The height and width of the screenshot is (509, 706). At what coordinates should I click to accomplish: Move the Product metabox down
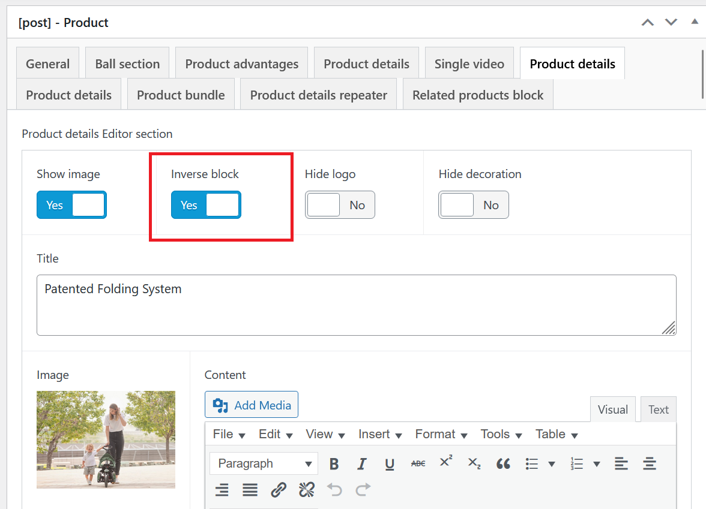click(x=671, y=23)
